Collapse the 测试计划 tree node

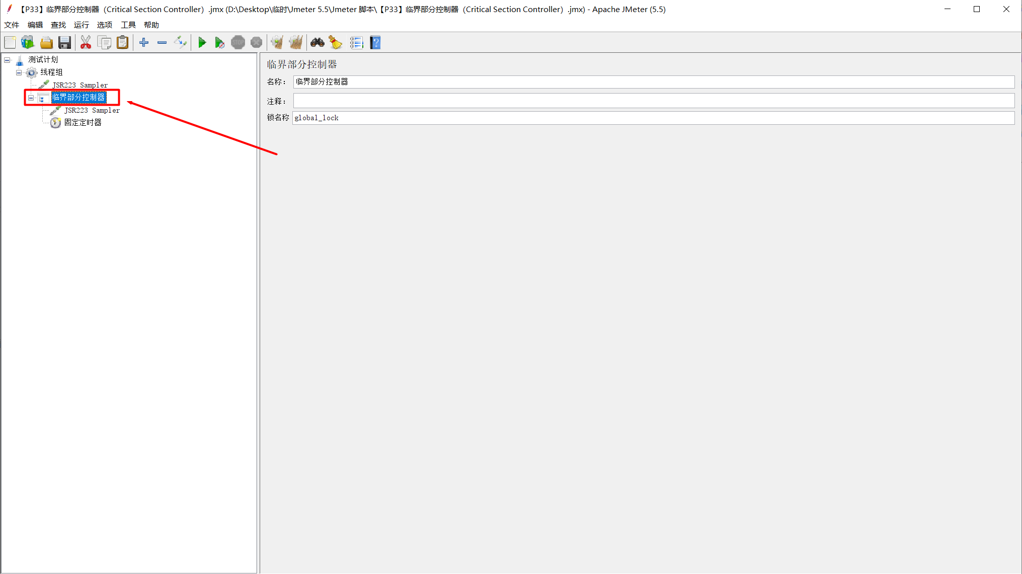click(x=7, y=60)
